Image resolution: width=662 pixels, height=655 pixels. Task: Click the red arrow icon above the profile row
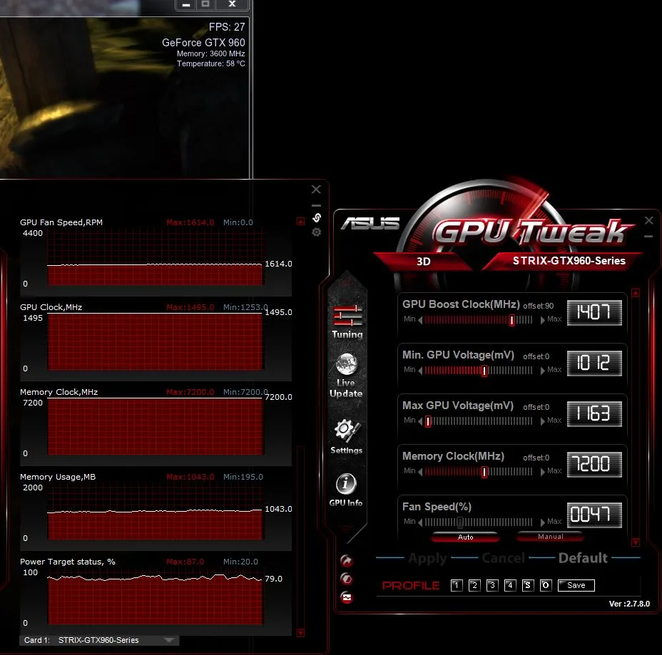point(346,560)
